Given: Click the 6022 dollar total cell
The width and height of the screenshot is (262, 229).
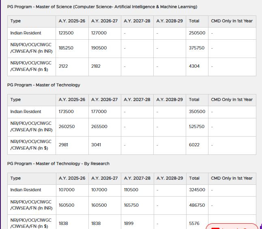Looking at the screenshot, I should pyautogui.click(x=194, y=145).
